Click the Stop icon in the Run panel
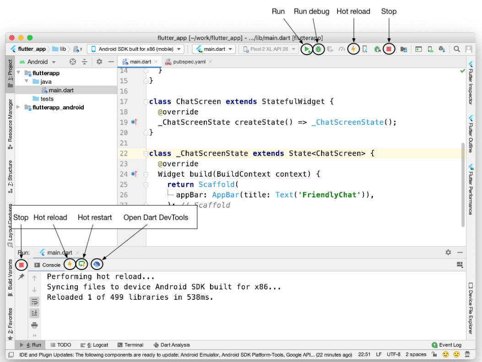Image resolution: width=482 pixels, height=362 pixels. [21, 264]
